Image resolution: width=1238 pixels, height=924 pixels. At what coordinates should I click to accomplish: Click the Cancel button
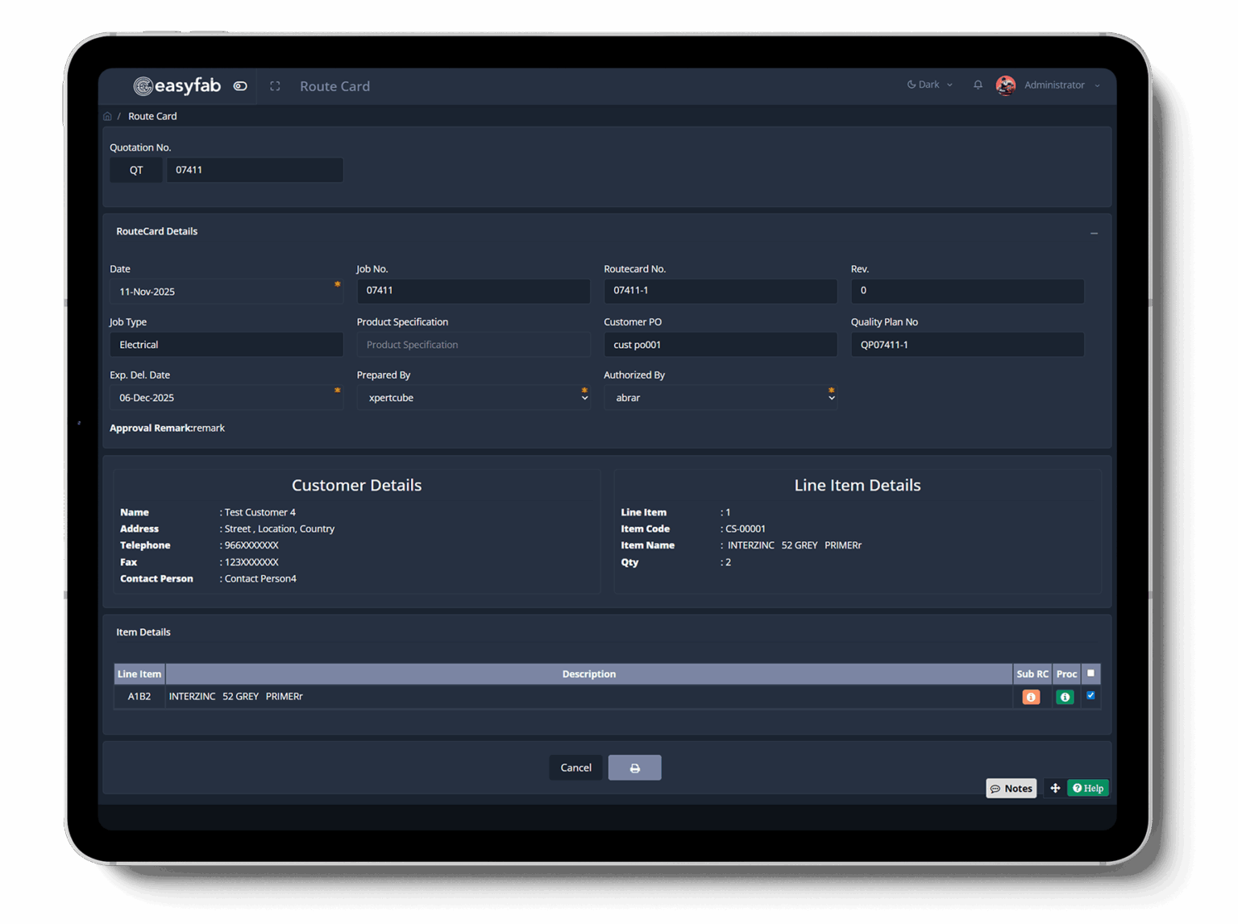click(575, 768)
